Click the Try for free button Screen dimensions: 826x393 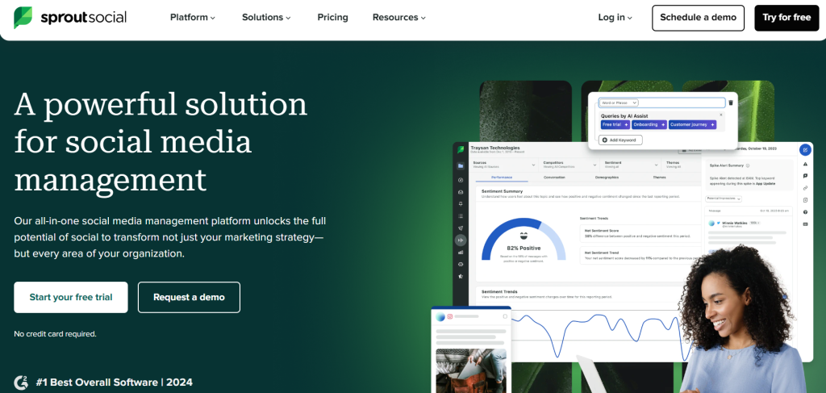click(786, 18)
